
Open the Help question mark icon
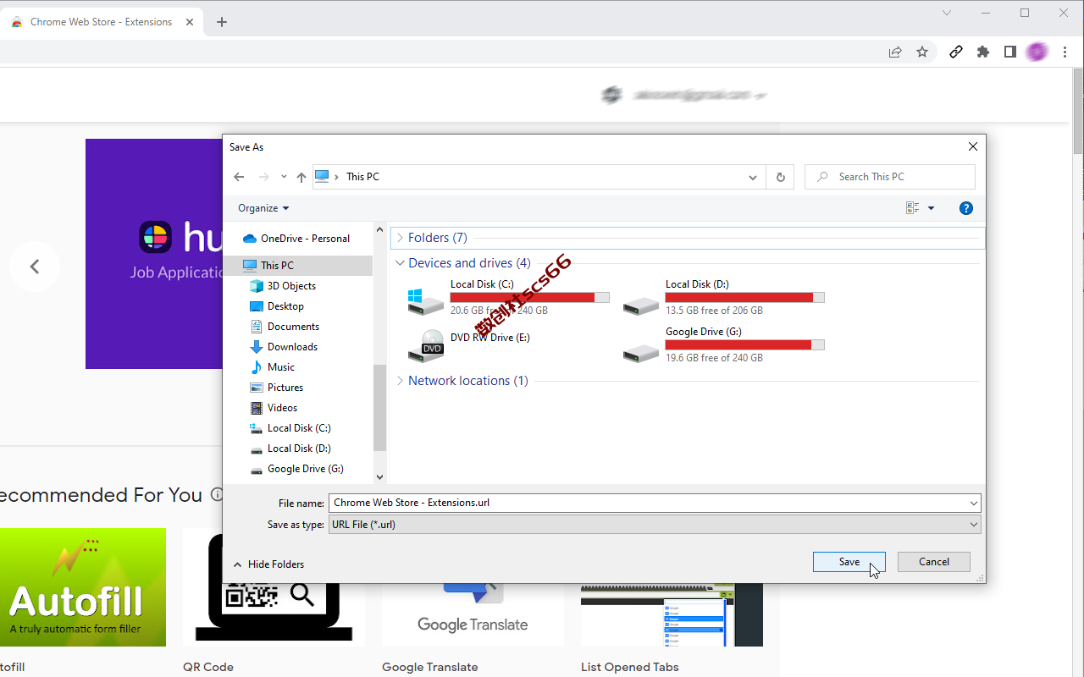(x=966, y=208)
